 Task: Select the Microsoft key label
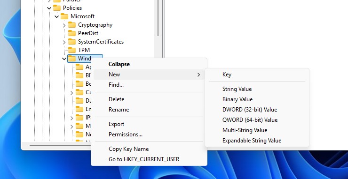coord(83,16)
